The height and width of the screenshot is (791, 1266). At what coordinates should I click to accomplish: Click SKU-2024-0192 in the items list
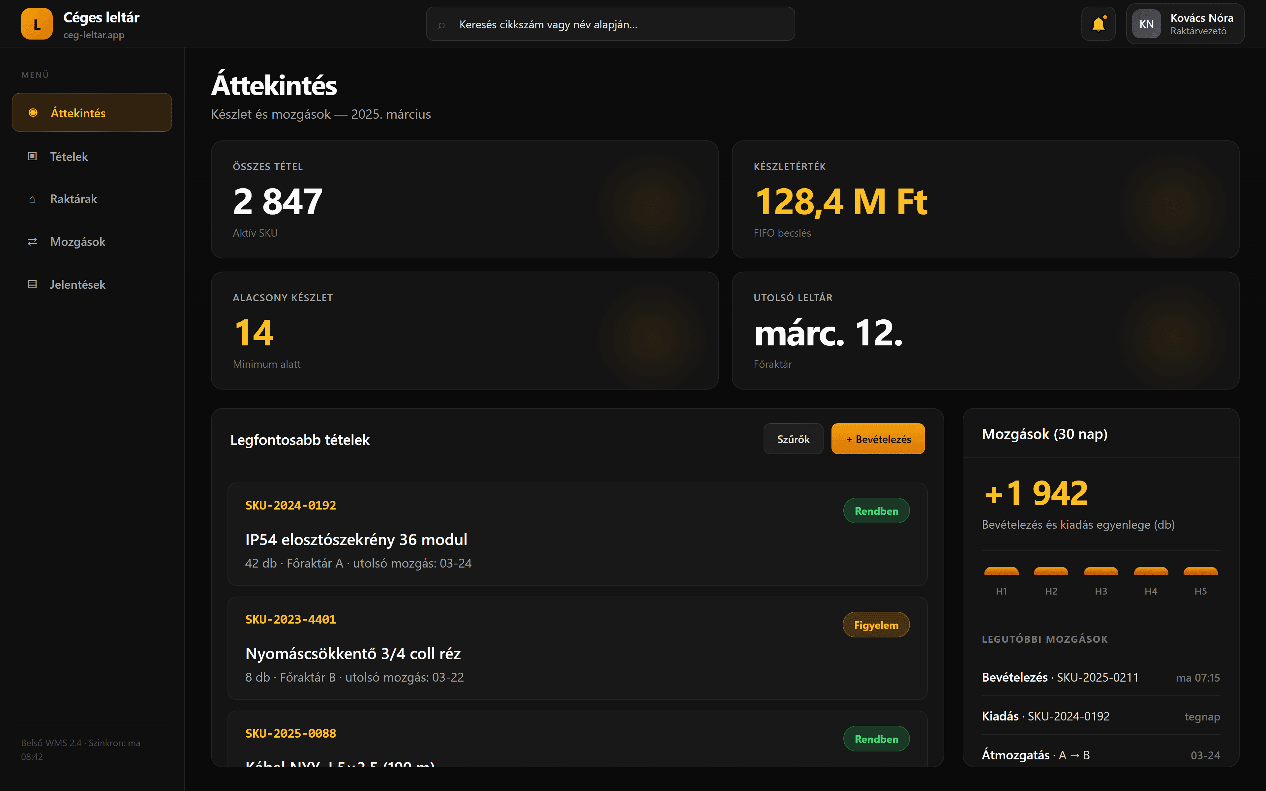click(291, 505)
